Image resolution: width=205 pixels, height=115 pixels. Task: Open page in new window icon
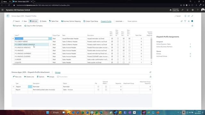tap(189, 16)
